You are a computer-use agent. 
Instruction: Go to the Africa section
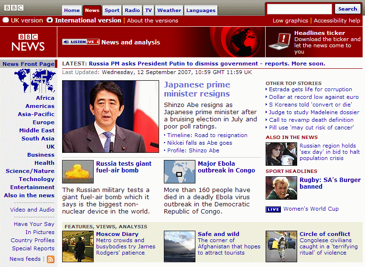(x=45, y=98)
